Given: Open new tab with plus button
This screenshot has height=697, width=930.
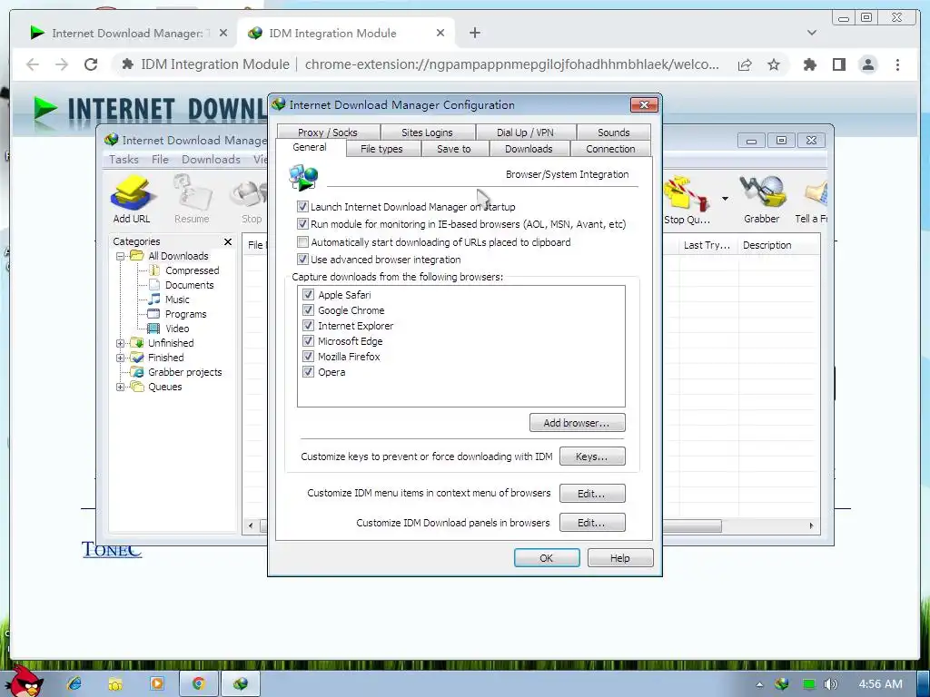Looking at the screenshot, I should pos(474,34).
